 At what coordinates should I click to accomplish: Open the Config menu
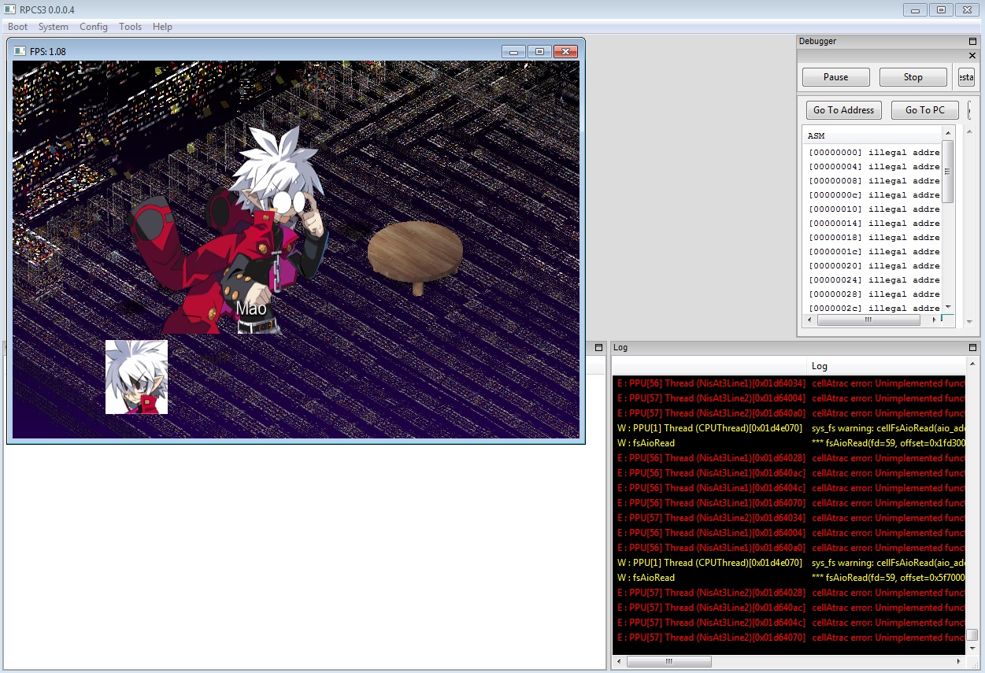click(93, 27)
